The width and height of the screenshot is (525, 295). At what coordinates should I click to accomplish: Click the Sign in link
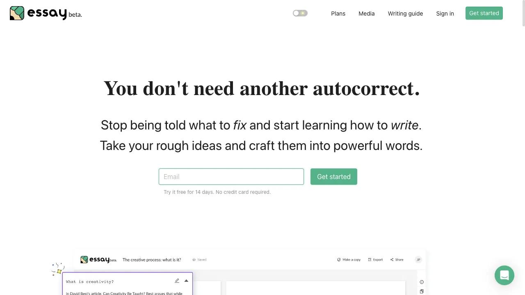point(445,14)
